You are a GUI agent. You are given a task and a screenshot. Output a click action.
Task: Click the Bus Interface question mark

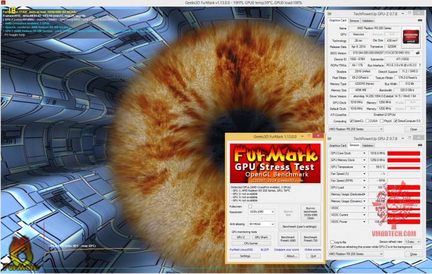pos(419,65)
